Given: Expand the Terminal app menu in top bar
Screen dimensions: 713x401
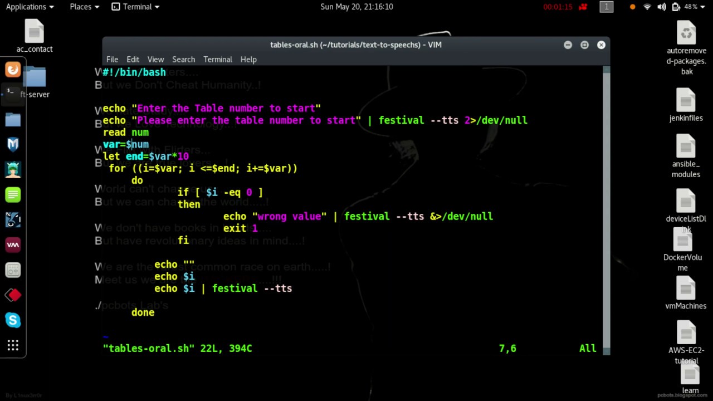Looking at the screenshot, I should (135, 7).
